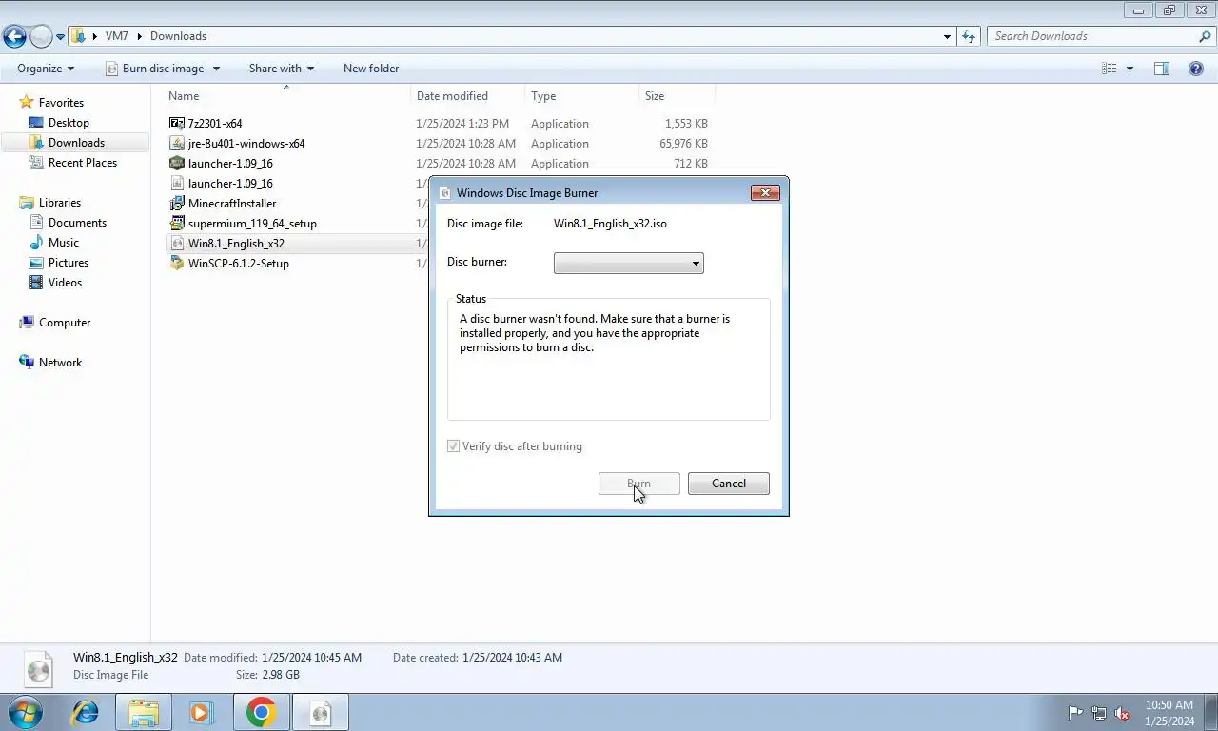Image resolution: width=1218 pixels, height=731 pixels.
Task: Toggle the preview pane icon
Action: (x=1162, y=69)
